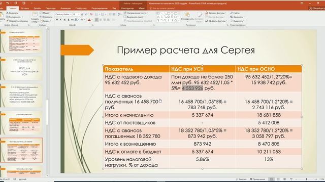Click the Tell me what to do search box

pos(162,8)
